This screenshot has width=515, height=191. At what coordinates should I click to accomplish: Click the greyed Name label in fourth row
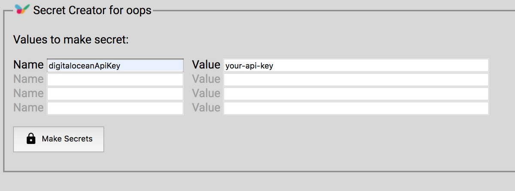[x=28, y=107]
